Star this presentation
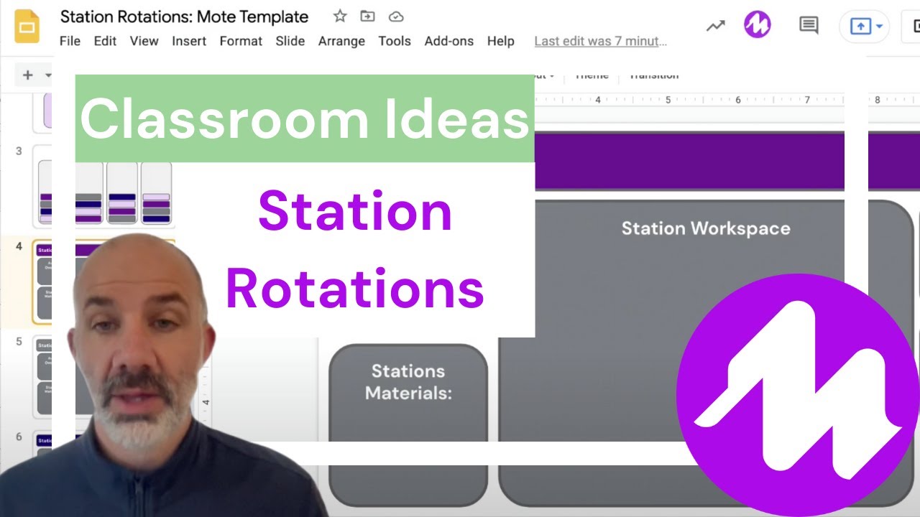 pyautogui.click(x=340, y=17)
